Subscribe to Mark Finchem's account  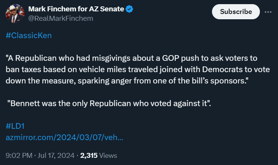pos(236,12)
